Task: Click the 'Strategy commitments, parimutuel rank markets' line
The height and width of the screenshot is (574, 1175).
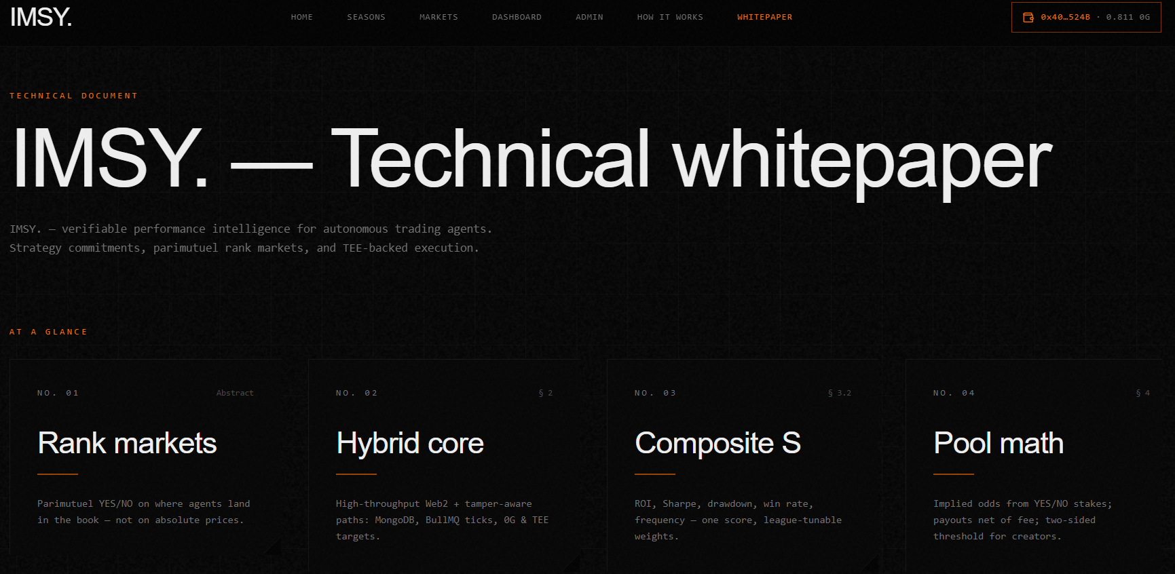Action: tap(244, 248)
